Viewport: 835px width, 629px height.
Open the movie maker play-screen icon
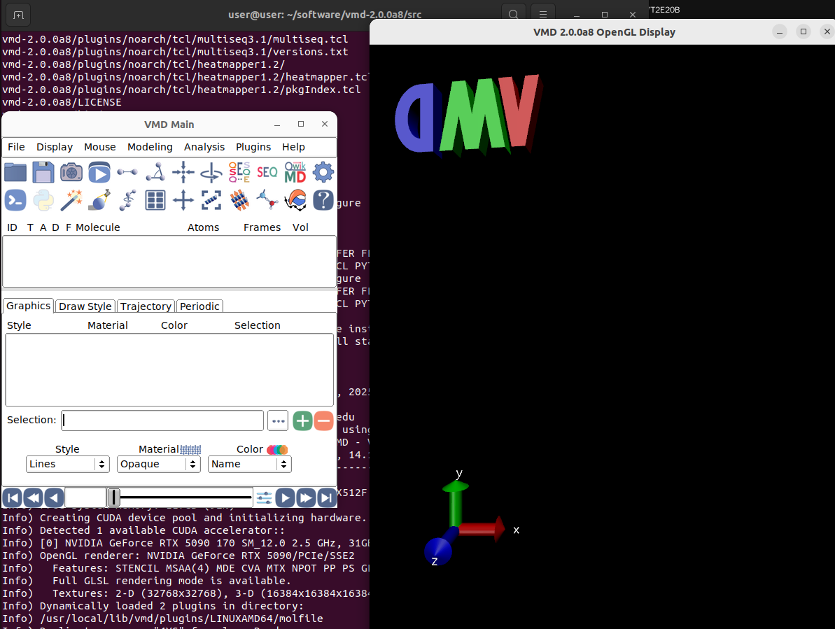(99, 172)
